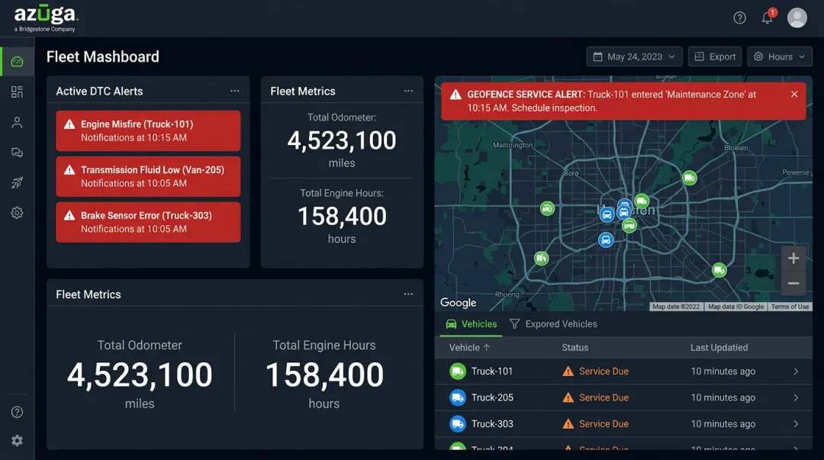The height and width of the screenshot is (460, 824).
Task: Click the help icon in top header
Action: [x=739, y=18]
